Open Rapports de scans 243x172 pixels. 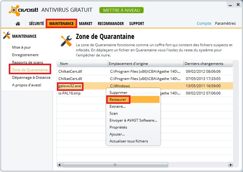pyautogui.click(x=28, y=62)
